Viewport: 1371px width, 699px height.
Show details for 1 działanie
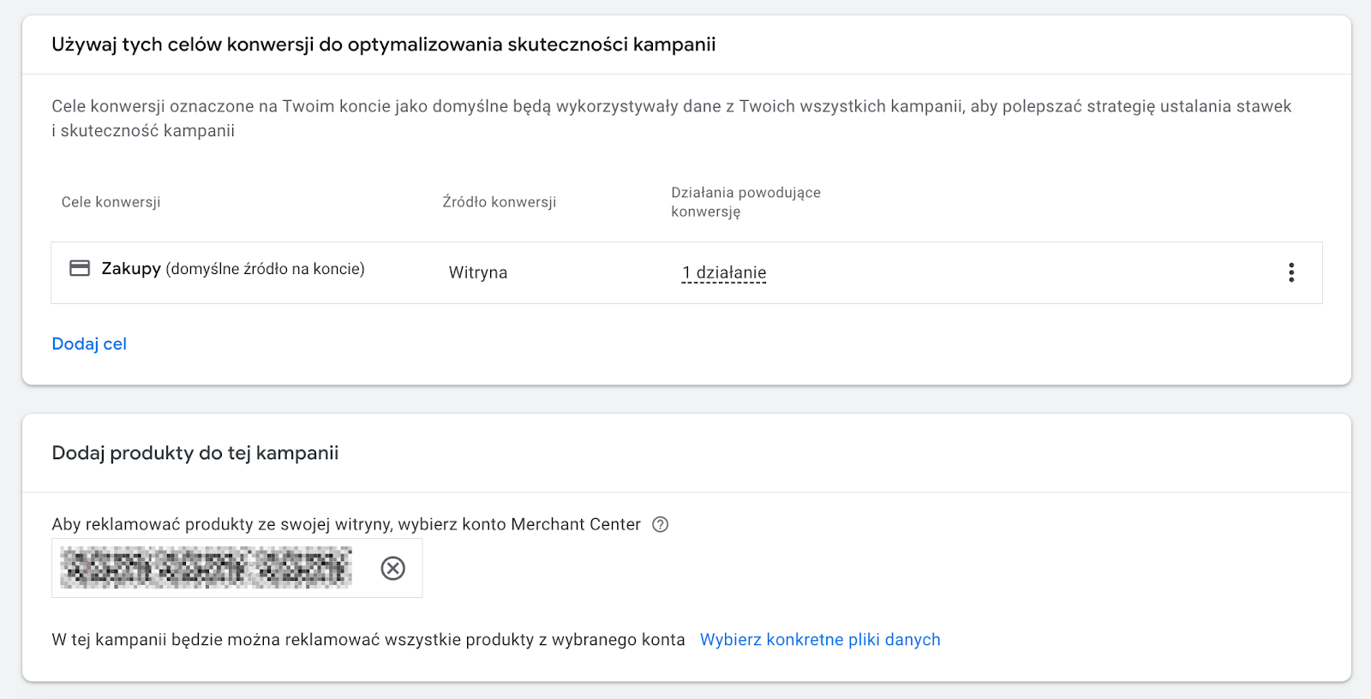click(x=724, y=272)
